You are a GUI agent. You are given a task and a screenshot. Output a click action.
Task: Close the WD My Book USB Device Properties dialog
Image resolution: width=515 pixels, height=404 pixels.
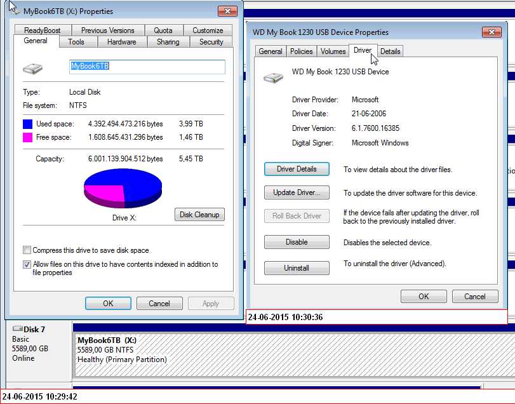[492, 32]
